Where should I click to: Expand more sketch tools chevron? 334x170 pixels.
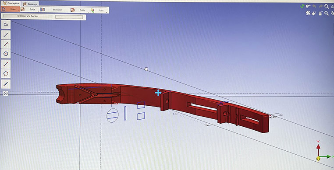point(6,93)
